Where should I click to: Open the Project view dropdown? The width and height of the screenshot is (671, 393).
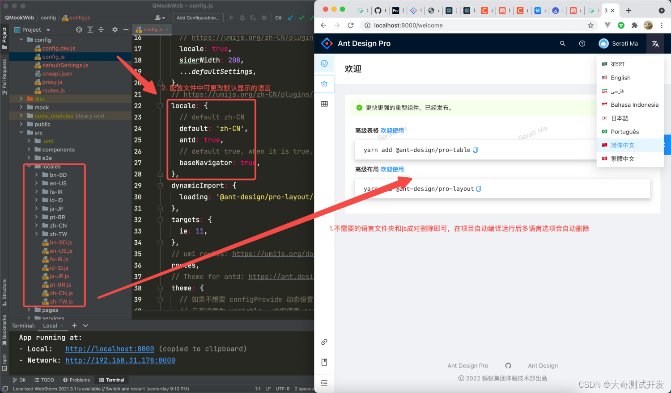(32, 29)
